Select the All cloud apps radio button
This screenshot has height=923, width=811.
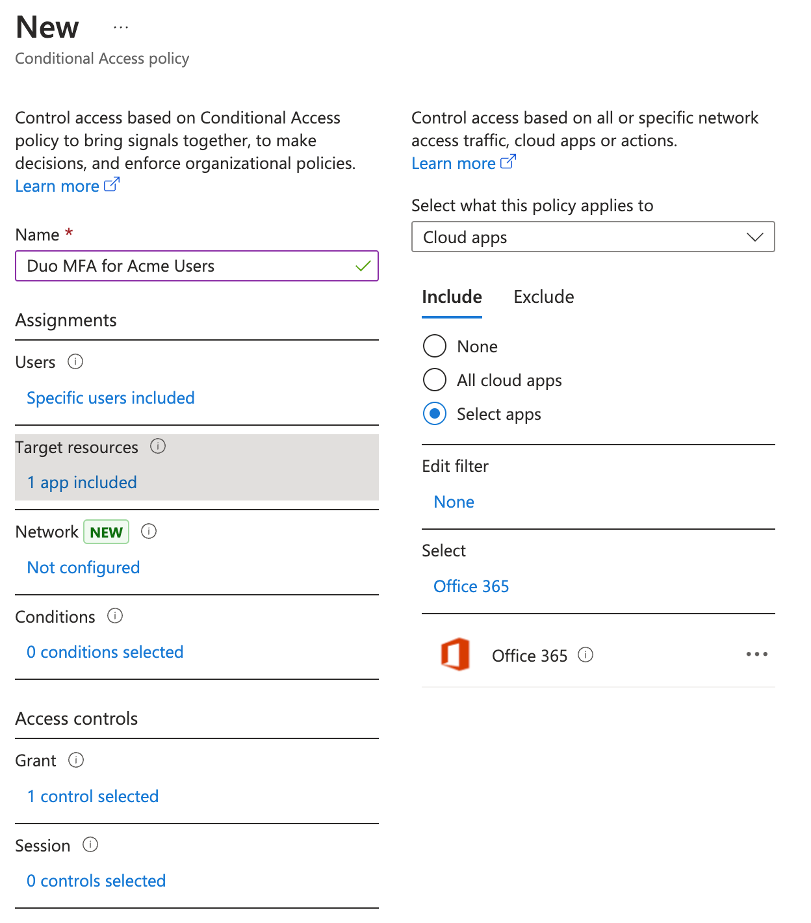434,380
